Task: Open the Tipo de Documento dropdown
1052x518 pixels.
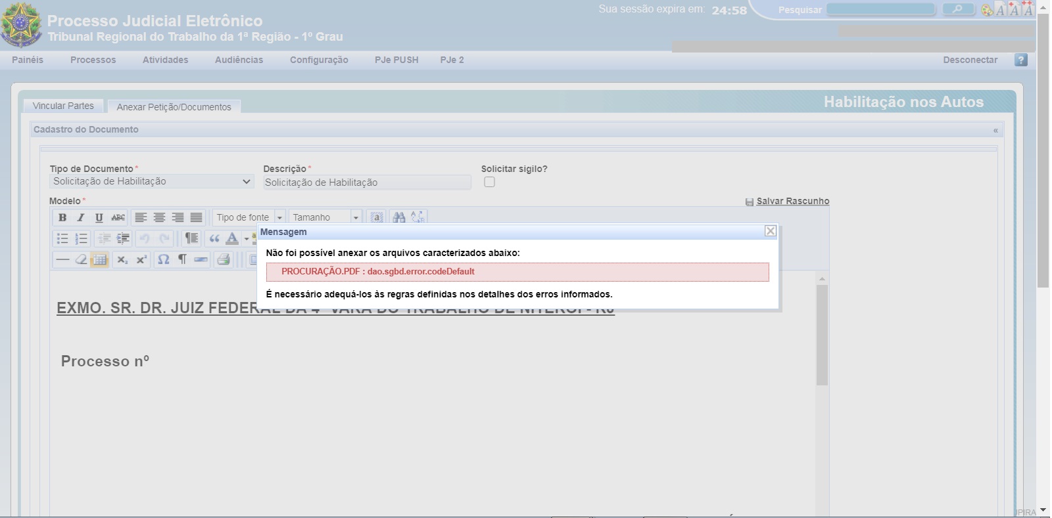Action: point(151,182)
